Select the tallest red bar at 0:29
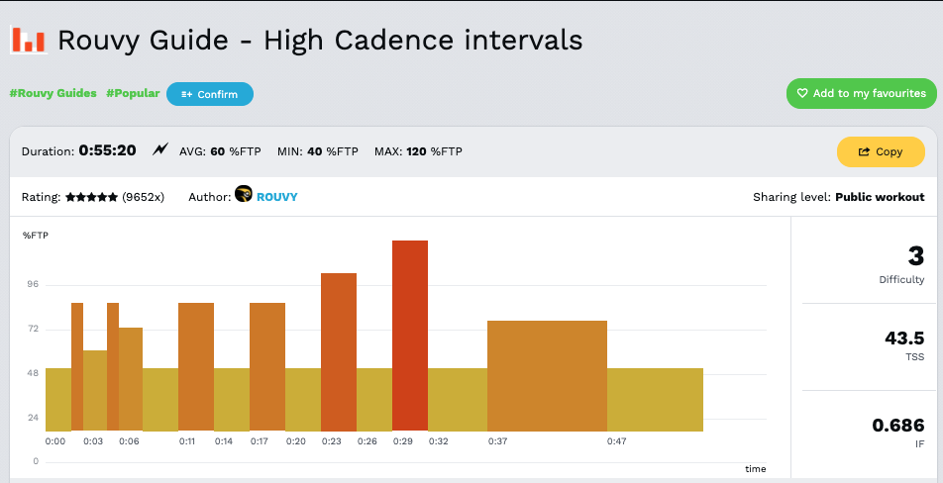Viewport: 943px width, 483px height. coord(410,335)
